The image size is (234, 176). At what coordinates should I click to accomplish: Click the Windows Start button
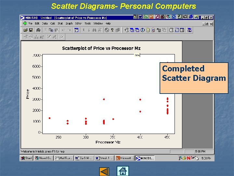tap(26, 158)
